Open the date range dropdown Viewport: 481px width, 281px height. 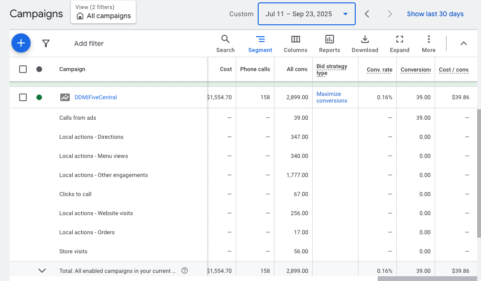(306, 14)
